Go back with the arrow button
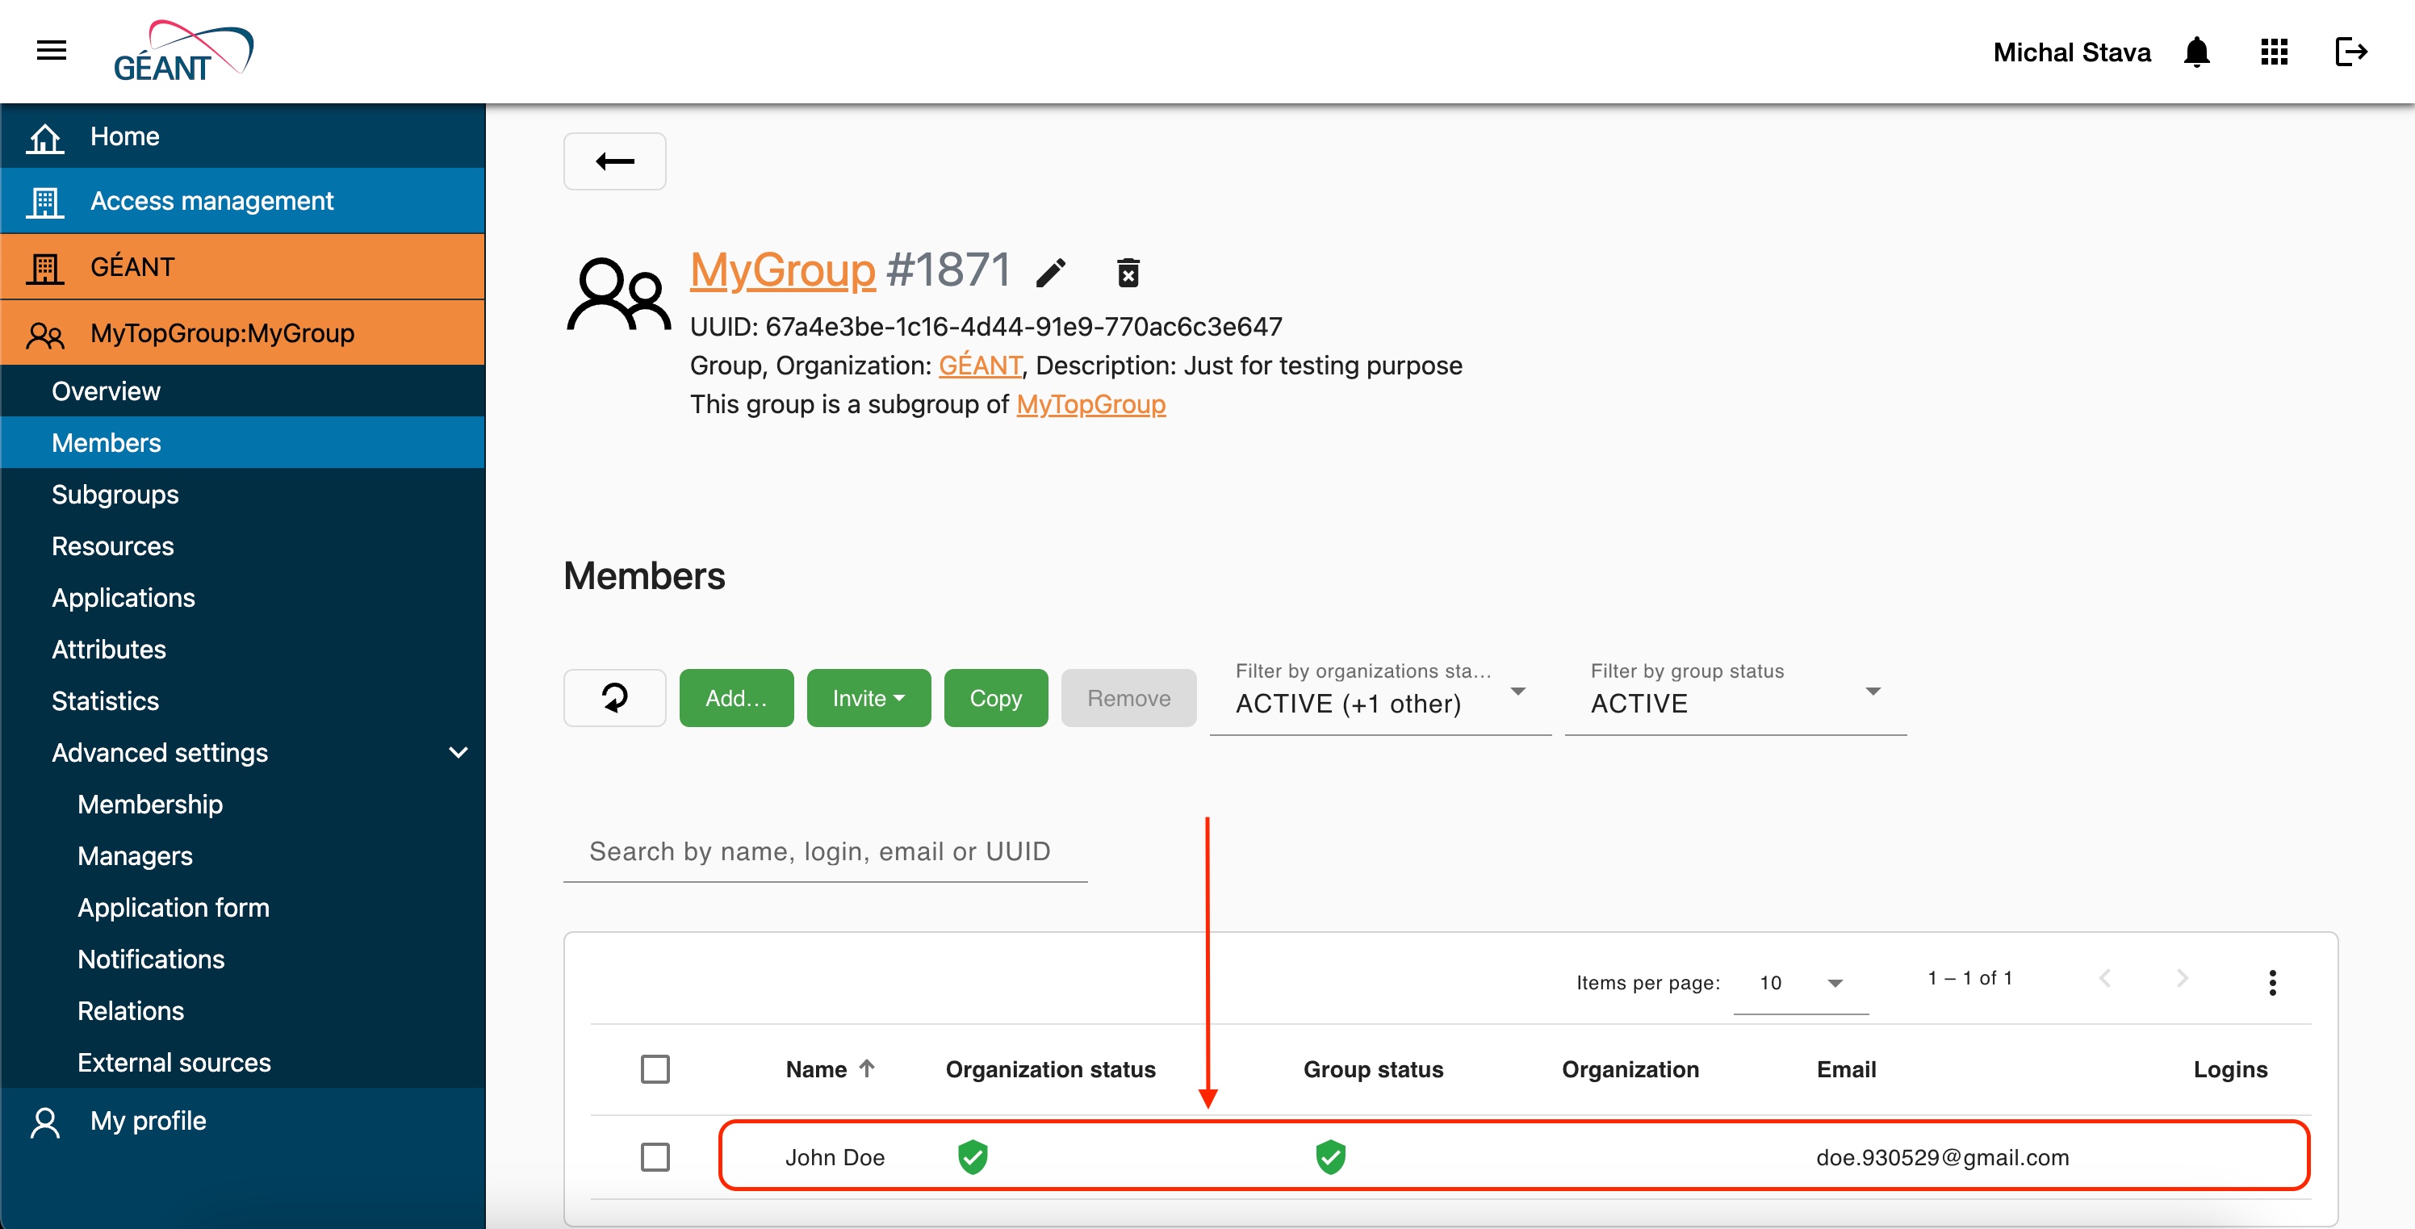 point(615,161)
